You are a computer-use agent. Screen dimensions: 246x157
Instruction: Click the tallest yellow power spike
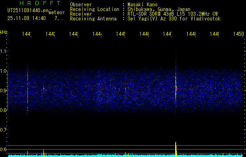point(176,148)
